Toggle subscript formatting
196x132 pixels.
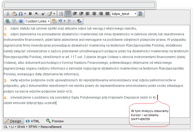tap(37, 14)
